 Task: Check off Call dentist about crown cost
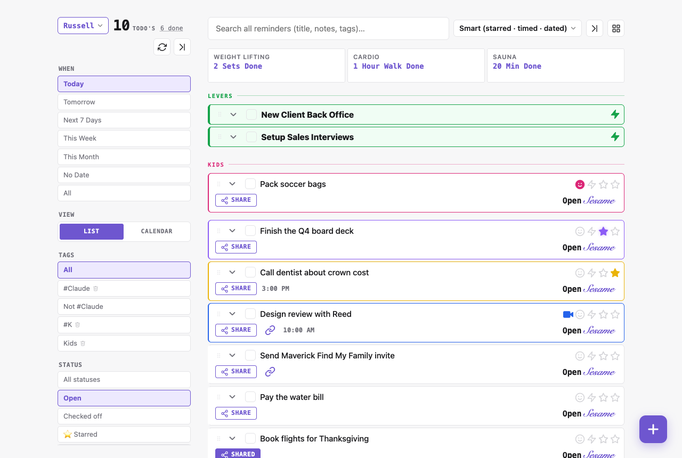coord(250,272)
